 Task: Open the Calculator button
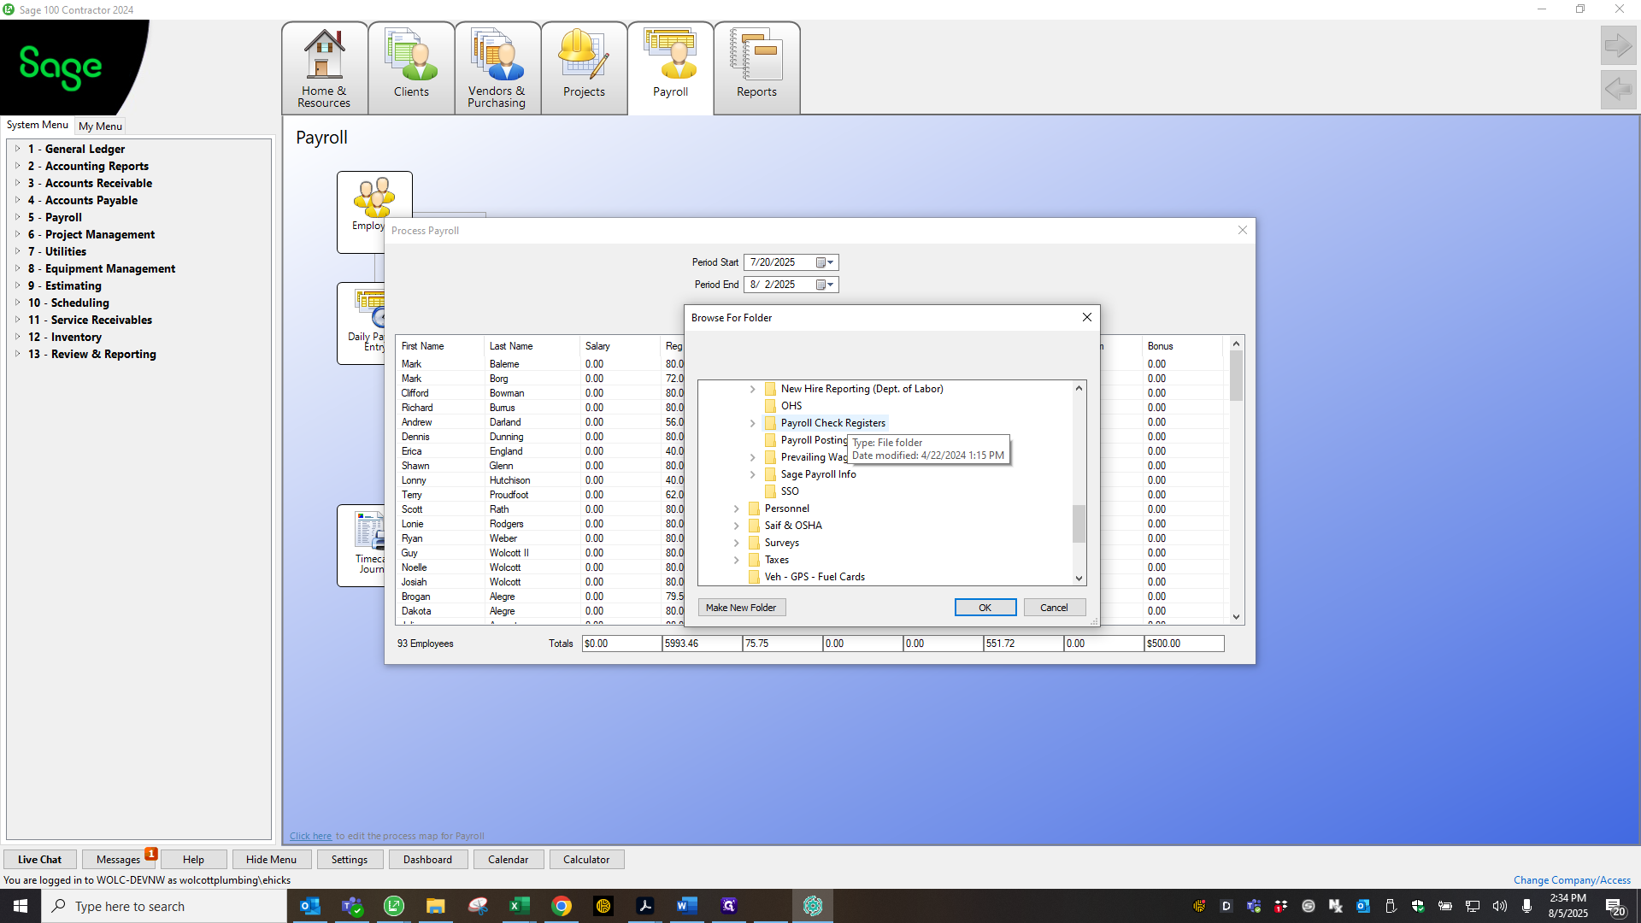586,860
